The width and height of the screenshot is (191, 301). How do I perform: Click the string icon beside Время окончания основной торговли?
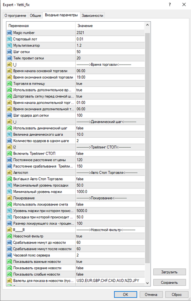9,77
